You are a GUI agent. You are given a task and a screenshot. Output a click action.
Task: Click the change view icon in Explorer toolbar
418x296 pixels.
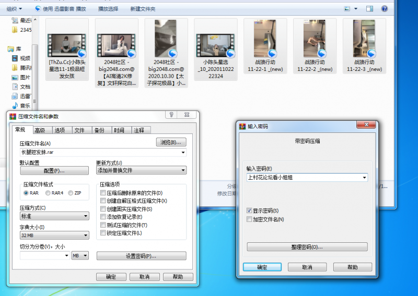pos(347,9)
